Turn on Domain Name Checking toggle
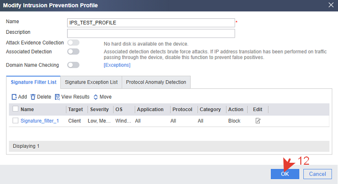 tap(73, 65)
